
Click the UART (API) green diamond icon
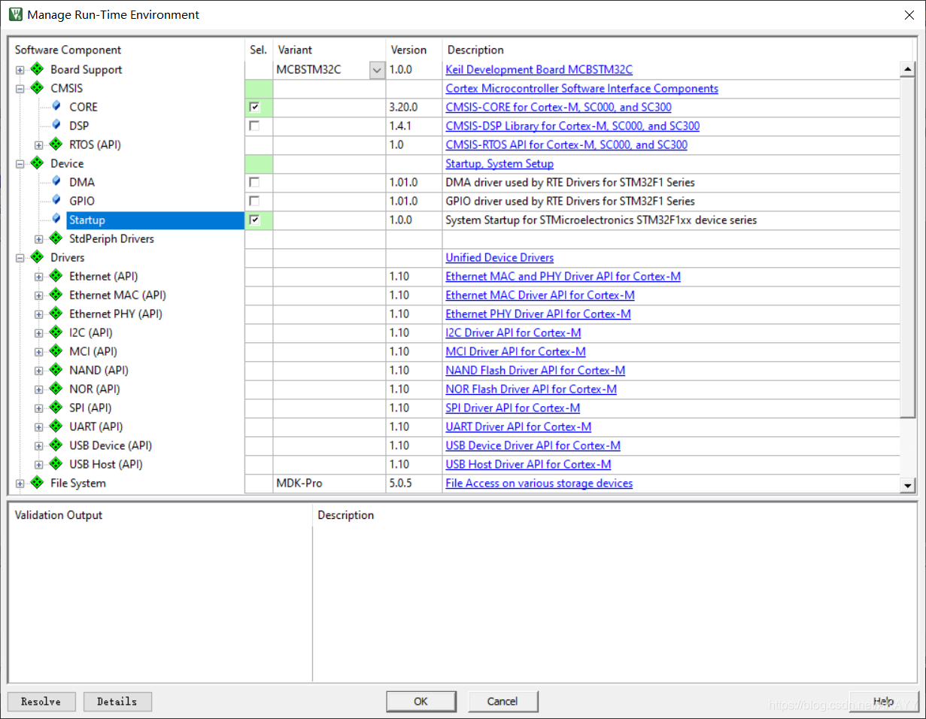(x=56, y=426)
